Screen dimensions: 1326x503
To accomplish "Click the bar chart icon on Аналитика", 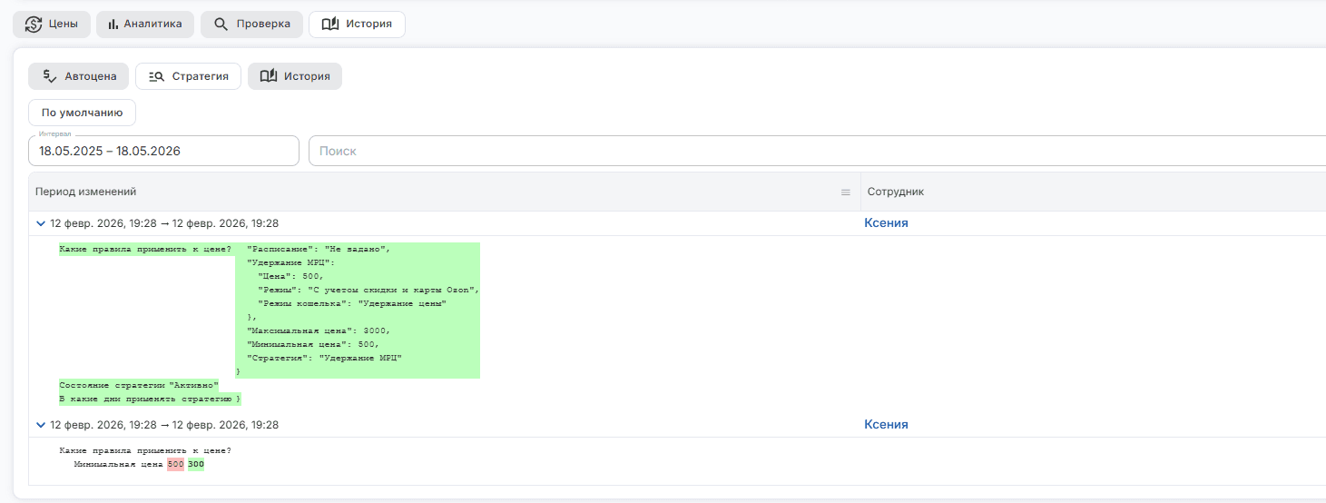I will coord(113,25).
